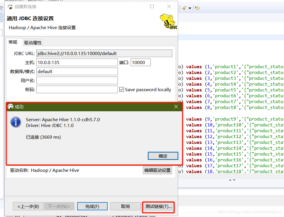Click the 主机 host field showing 10.0.0.135
Viewport: 284px width, 217px height.
(x=77, y=63)
